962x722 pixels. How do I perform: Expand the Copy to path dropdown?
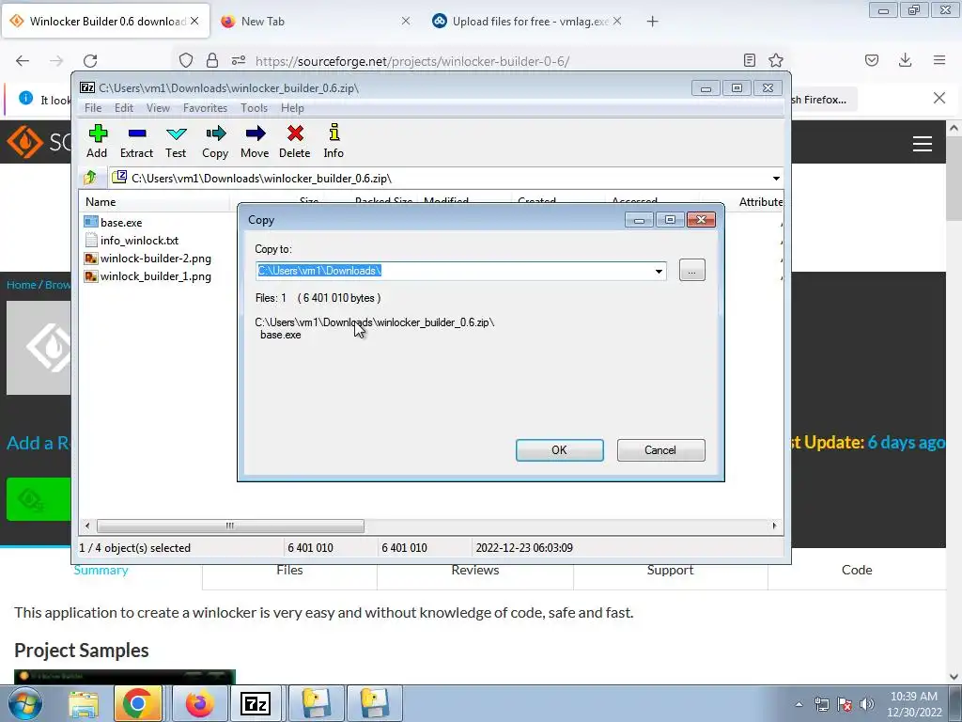[x=659, y=271]
